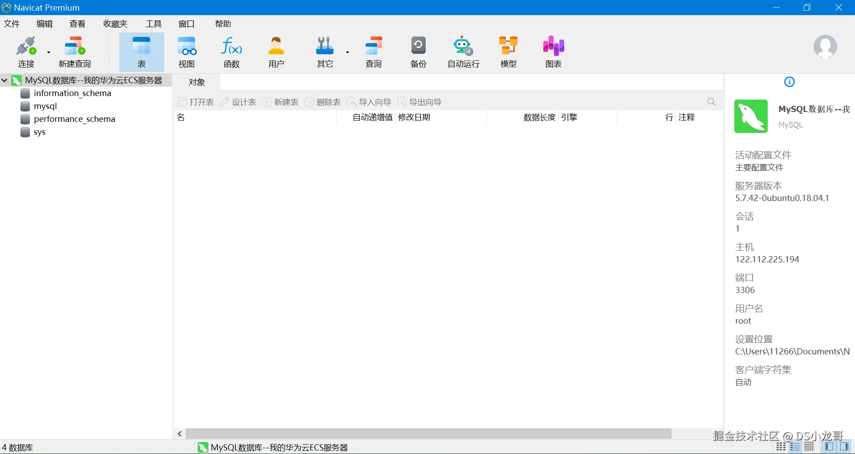Open the 查看 menu

77,24
